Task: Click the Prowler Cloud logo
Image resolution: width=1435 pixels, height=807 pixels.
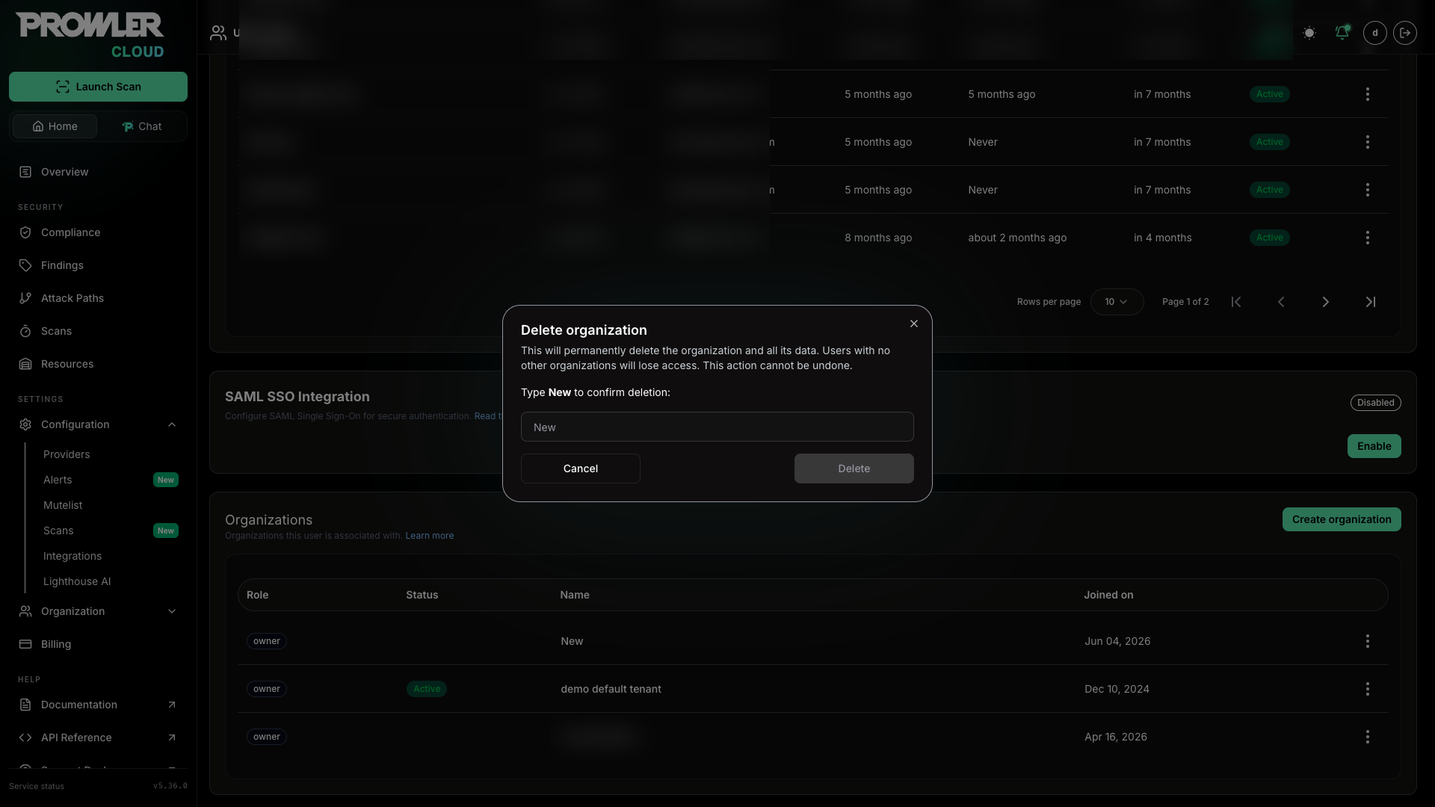Action: pos(90,34)
